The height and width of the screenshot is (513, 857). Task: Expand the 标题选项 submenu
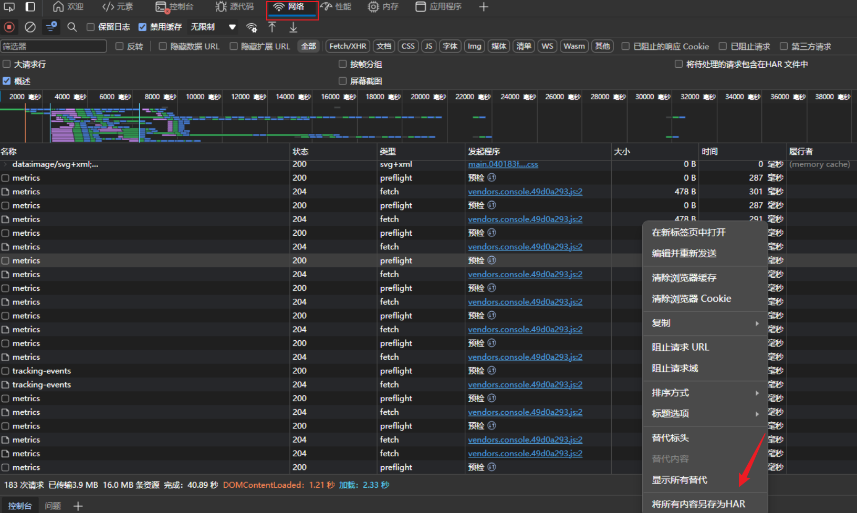pyautogui.click(x=705, y=414)
